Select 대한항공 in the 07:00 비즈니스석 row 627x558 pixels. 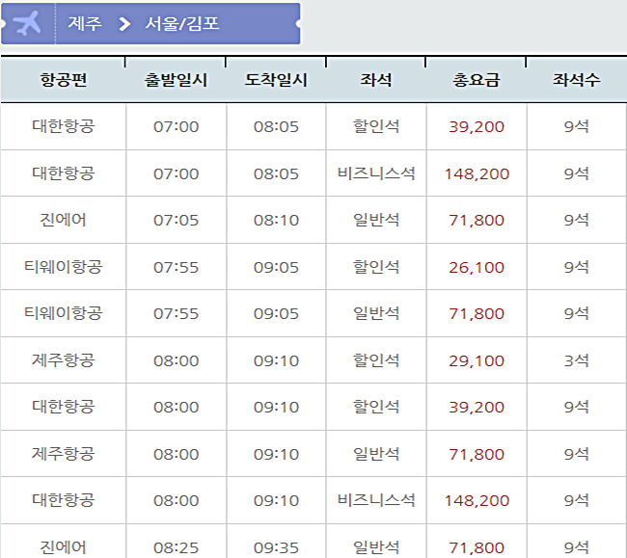tap(63, 173)
